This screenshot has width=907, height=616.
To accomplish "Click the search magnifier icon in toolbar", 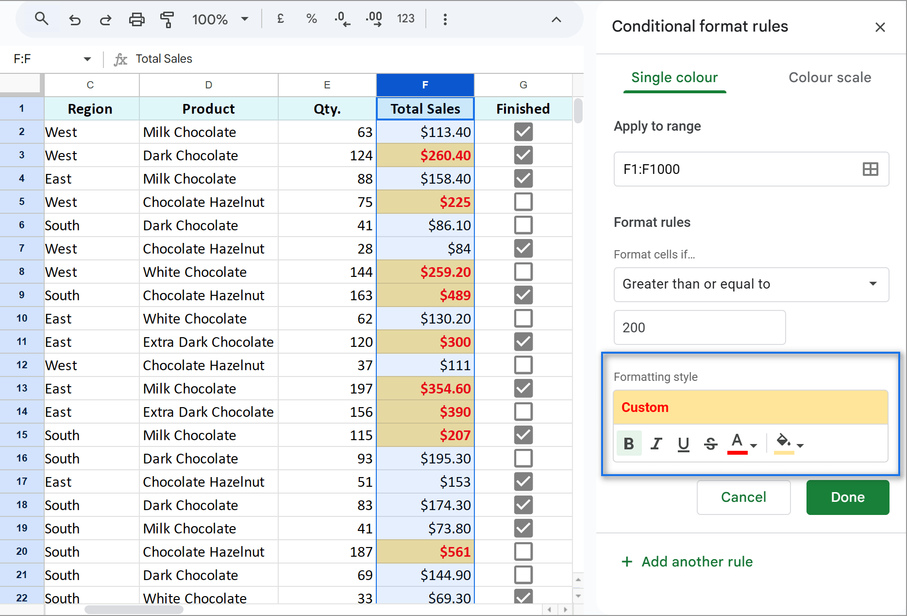I will point(42,19).
